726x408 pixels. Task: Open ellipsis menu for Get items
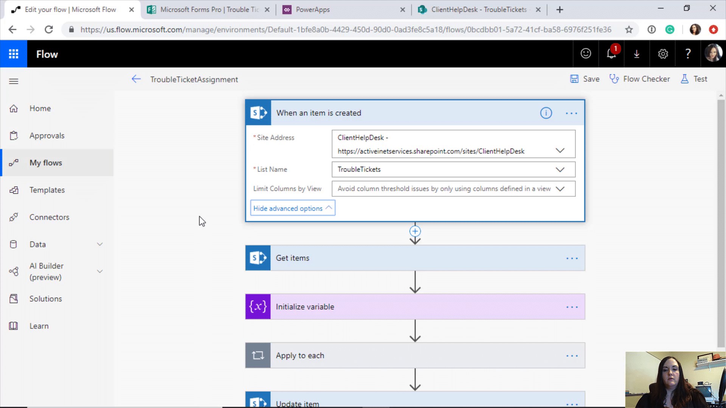572,258
